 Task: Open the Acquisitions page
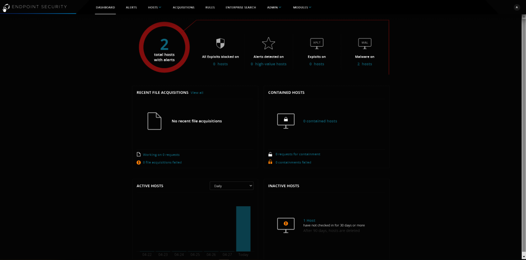184,8
